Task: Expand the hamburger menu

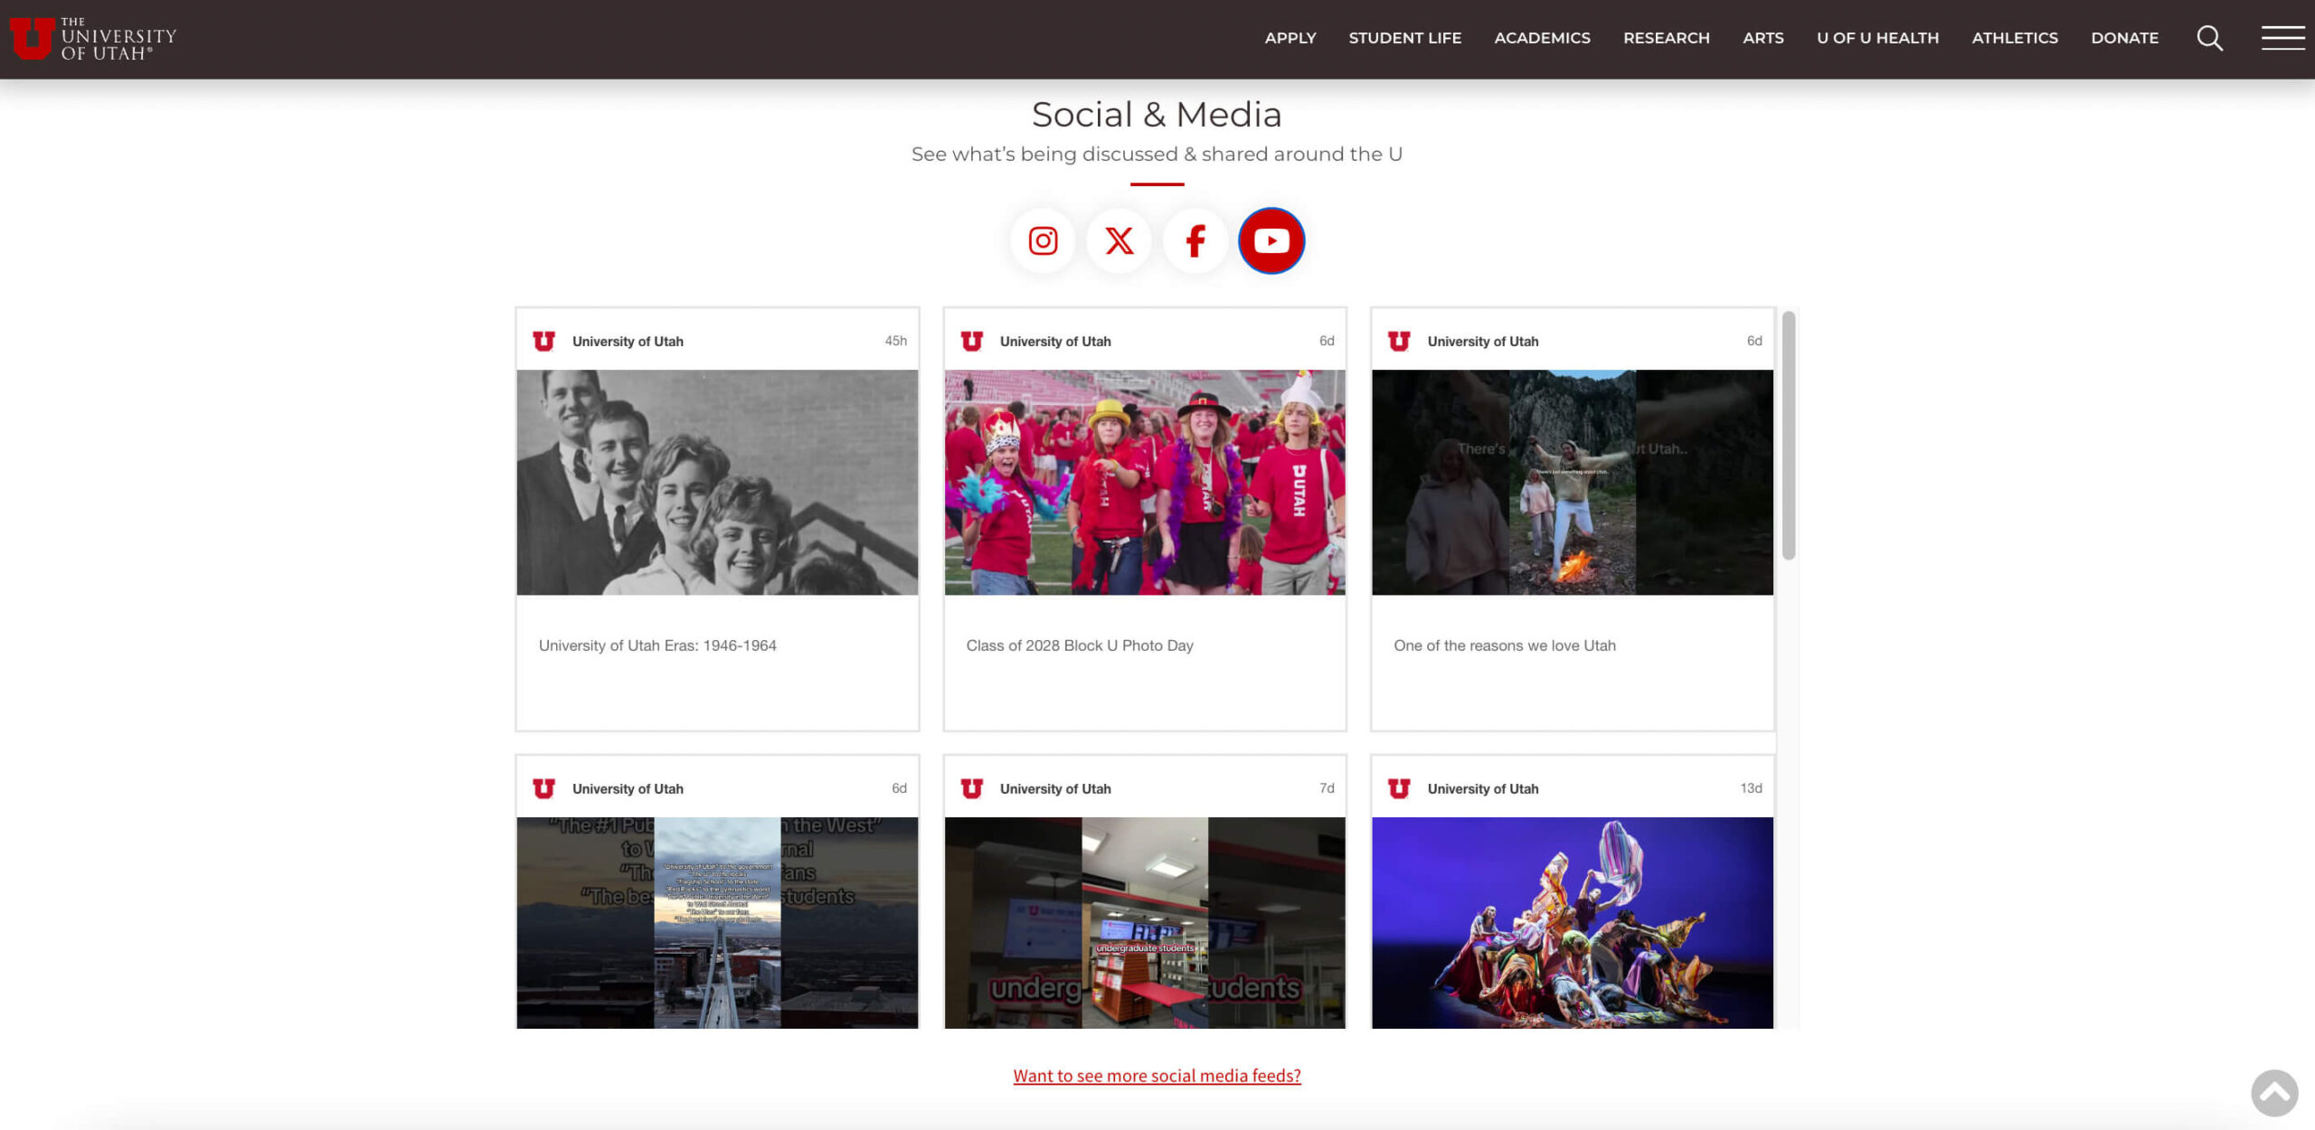Action: point(2282,38)
